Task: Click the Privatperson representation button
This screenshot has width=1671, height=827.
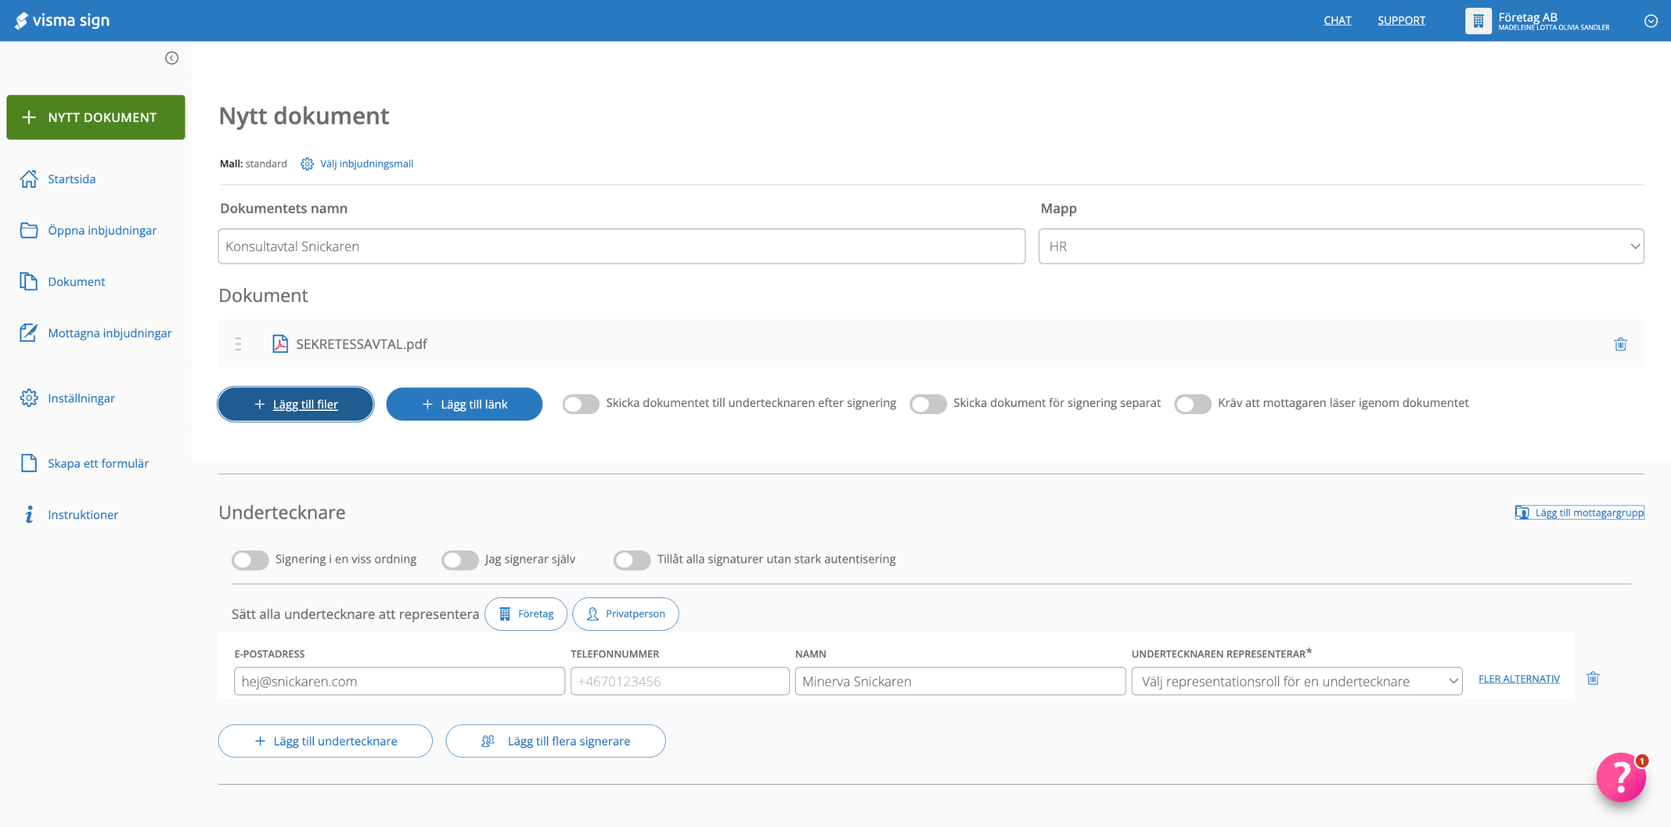Action: (625, 614)
